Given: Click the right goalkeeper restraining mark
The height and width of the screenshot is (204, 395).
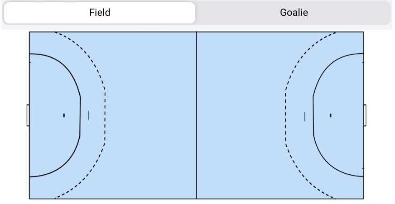Looking at the screenshot, I should pos(331,116).
